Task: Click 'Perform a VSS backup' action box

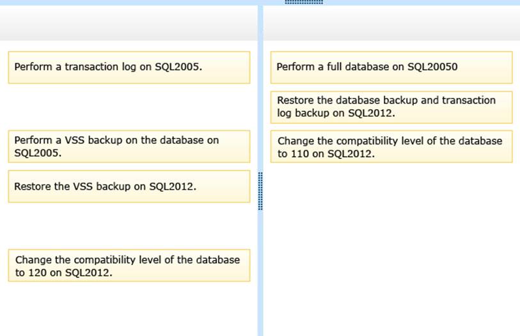Action: point(129,146)
